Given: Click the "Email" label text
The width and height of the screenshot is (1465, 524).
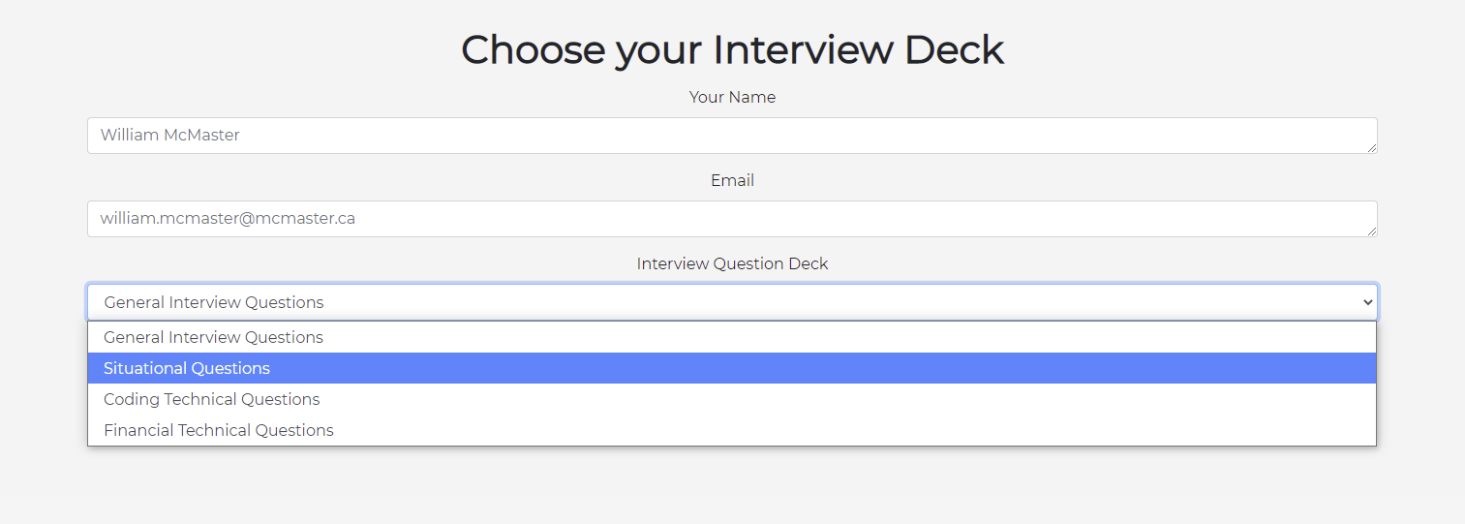Looking at the screenshot, I should pyautogui.click(x=732, y=180).
